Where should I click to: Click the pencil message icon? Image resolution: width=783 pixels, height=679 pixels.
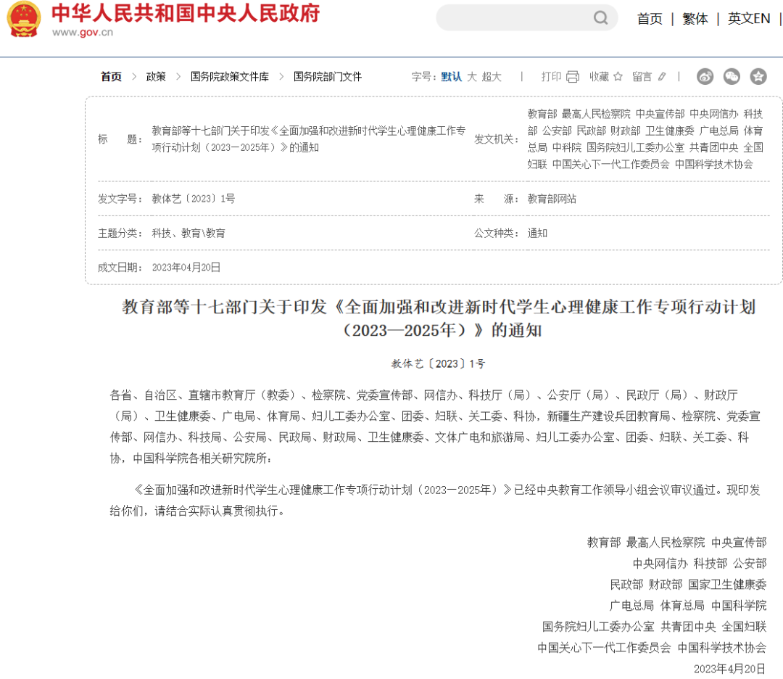click(x=661, y=77)
